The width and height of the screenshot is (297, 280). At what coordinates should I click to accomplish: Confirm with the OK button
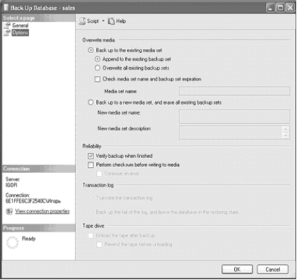tap(237, 269)
